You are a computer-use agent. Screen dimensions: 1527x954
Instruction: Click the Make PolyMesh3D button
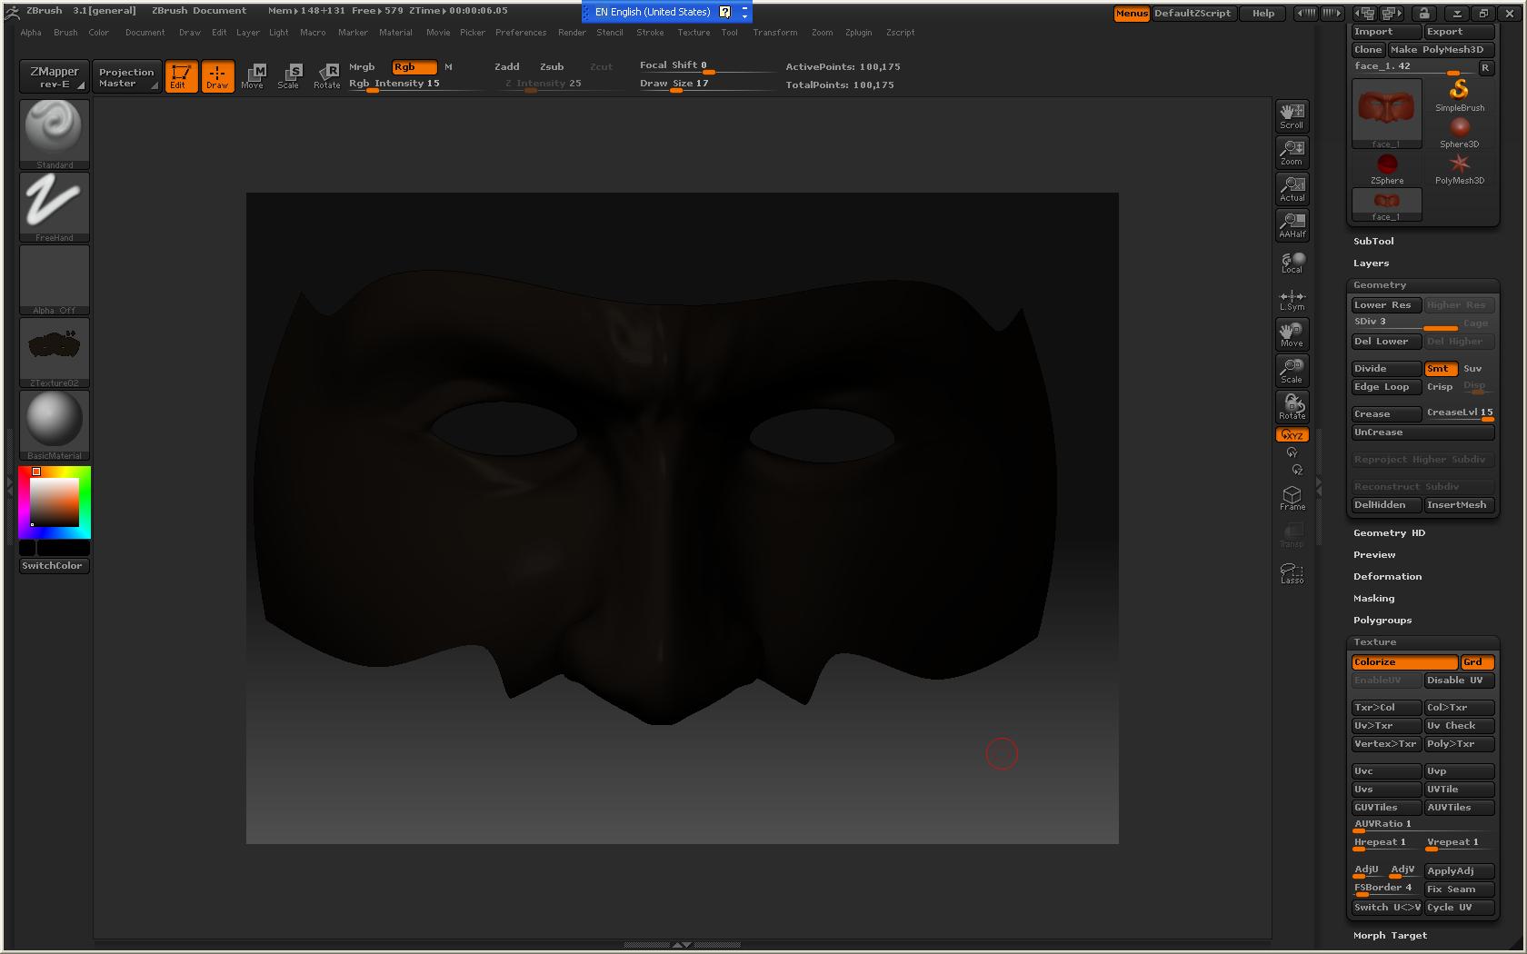pos(1439,49)
